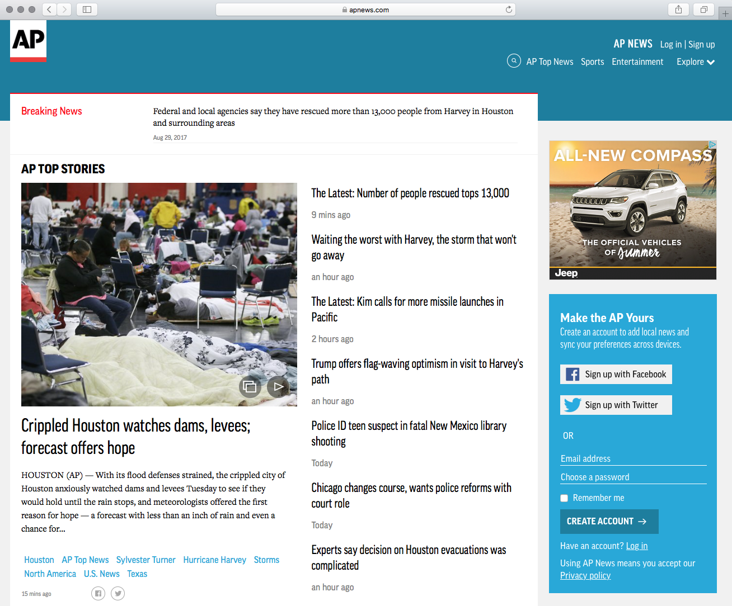Go to the Sports section
732x606 pixels.
tap(592, 62)
